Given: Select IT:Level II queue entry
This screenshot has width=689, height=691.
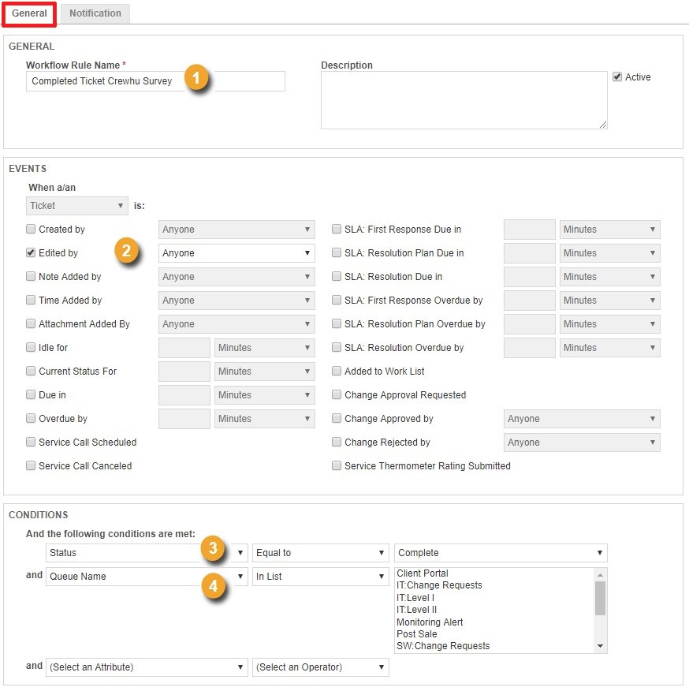Looking at the screenshot, I should 416,610.
